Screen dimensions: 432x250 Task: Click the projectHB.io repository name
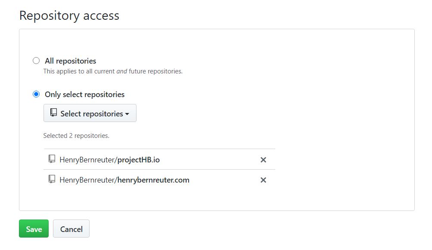[139, 160]
